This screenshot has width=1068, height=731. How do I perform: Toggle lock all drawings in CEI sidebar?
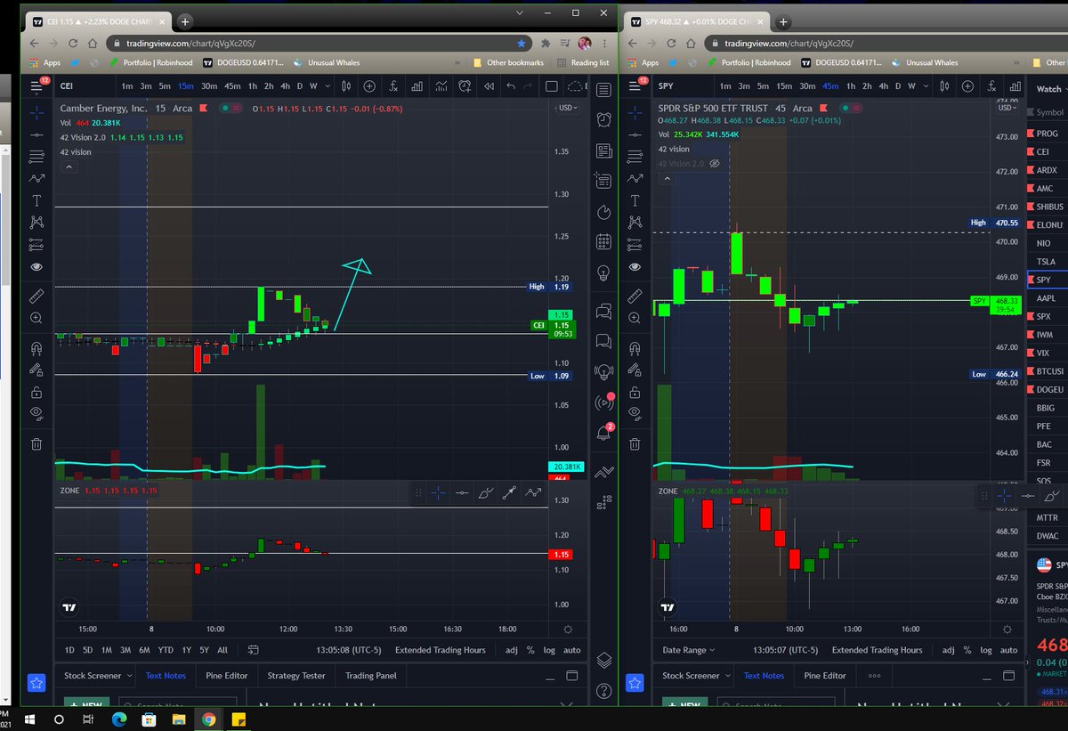pos(36,392)
